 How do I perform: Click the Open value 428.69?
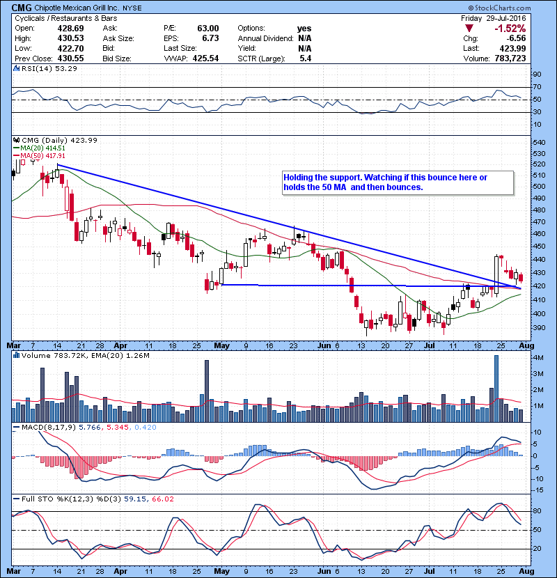point(70,29)
